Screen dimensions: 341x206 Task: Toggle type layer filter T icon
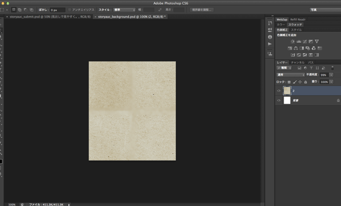click(x=311, y=68)
